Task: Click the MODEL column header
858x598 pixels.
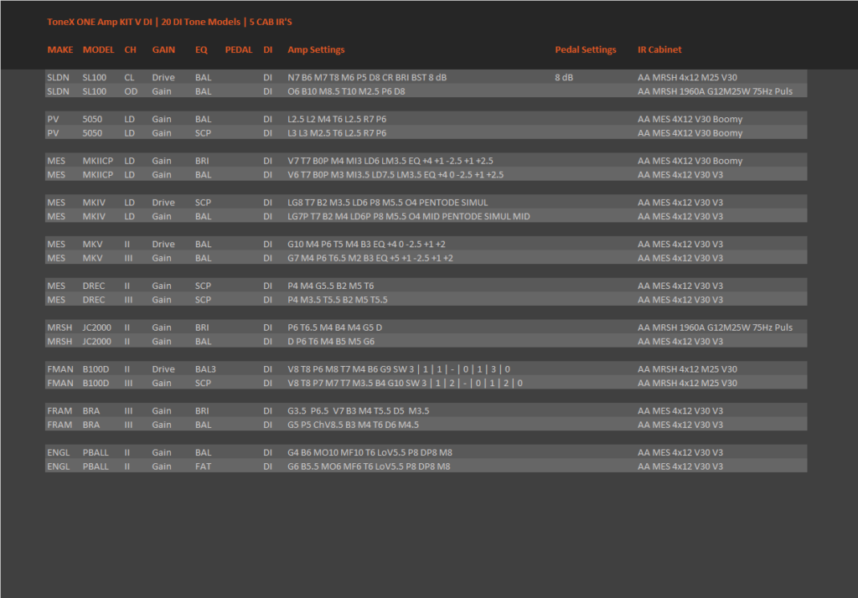Action: click(x=99, y=49)
